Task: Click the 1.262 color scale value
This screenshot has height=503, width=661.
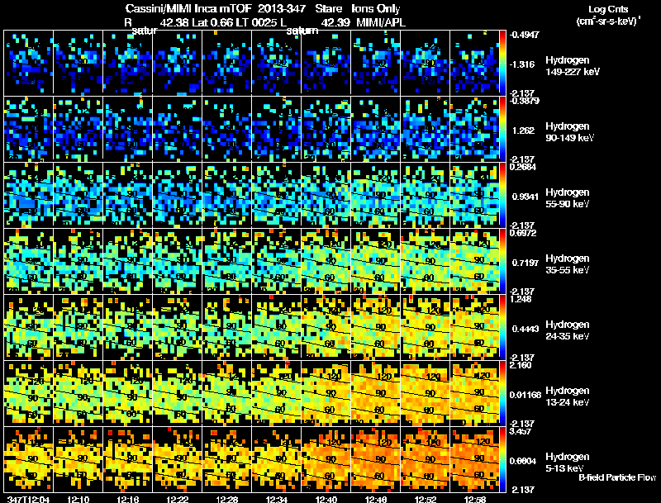Action: [x=524, y=130]
